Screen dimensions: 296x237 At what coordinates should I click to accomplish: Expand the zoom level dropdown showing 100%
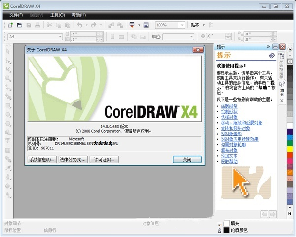[183, 25]
